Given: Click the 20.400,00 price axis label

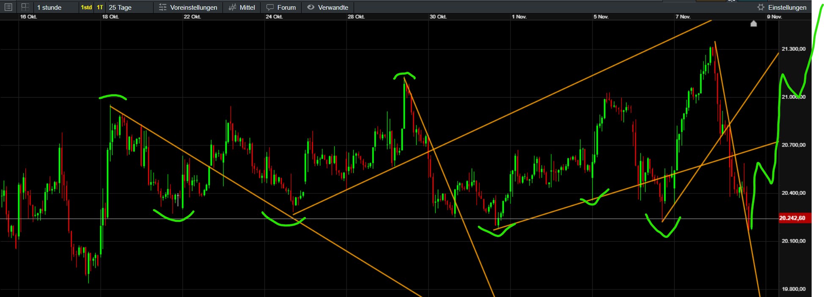Looking at the screenshot, I should pos(794,193).
